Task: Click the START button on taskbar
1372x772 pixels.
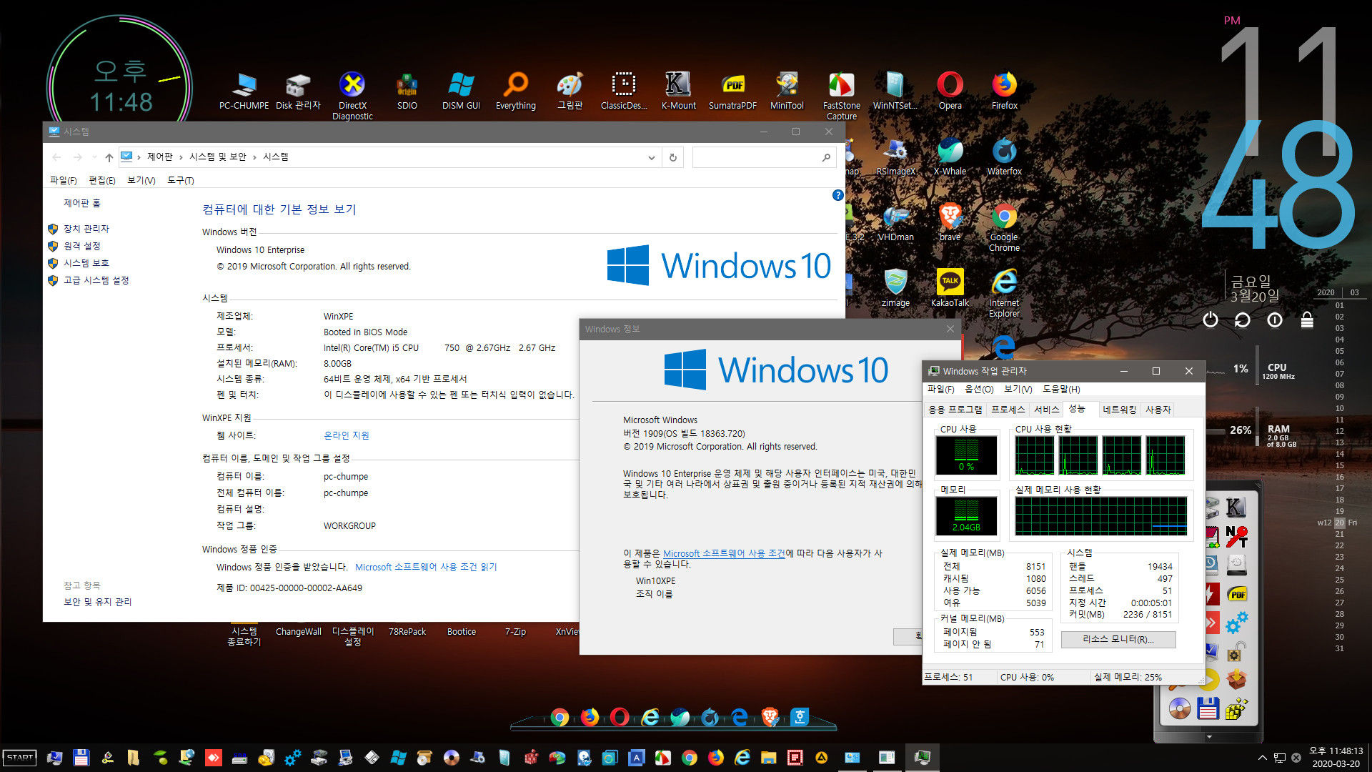Action: point(20,758)
